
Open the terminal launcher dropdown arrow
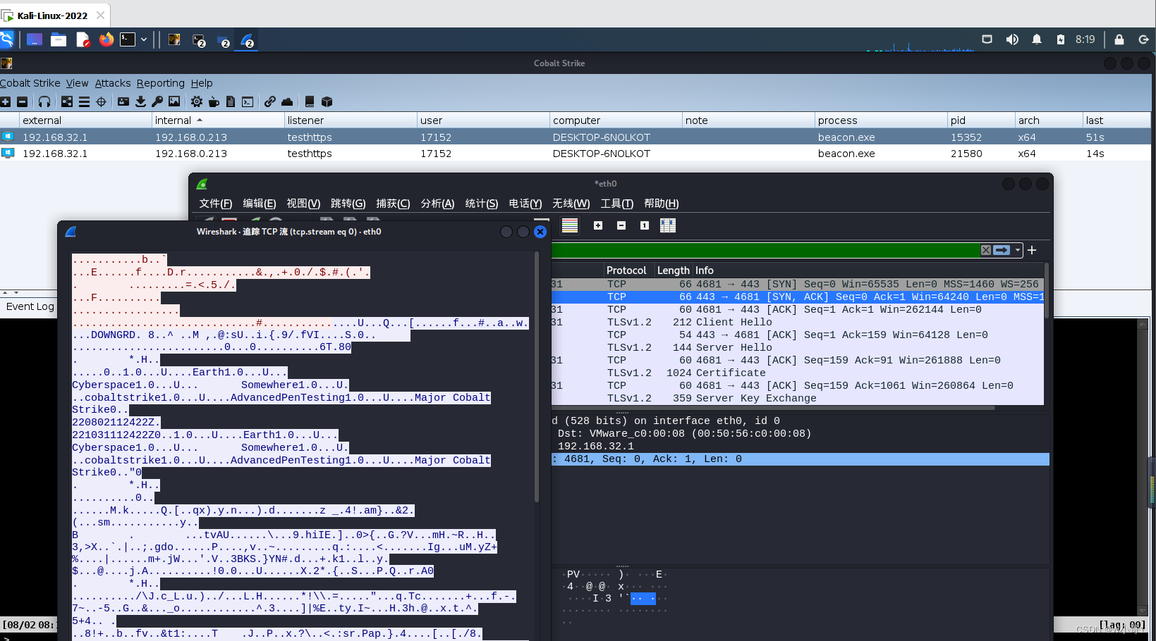pos(144,39)
